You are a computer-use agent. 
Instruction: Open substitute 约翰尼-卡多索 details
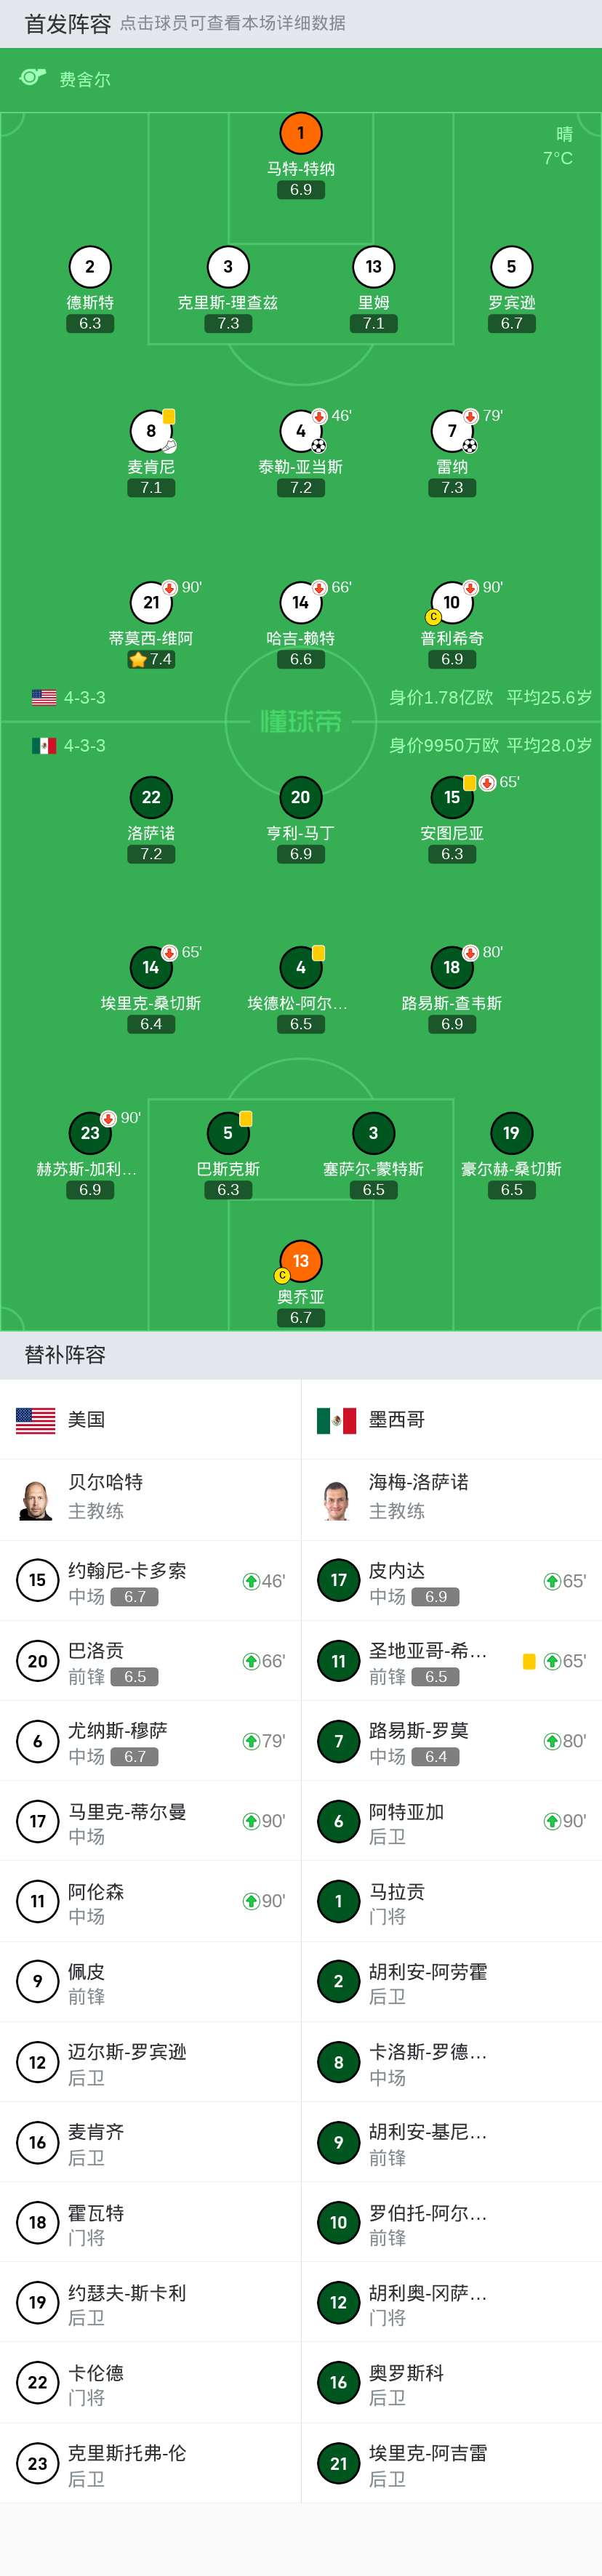150,1581
